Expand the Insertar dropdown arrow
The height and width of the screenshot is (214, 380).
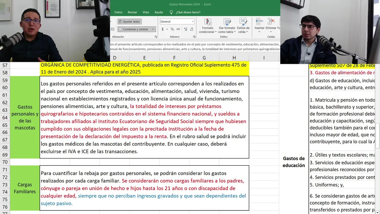coord(259,32)
